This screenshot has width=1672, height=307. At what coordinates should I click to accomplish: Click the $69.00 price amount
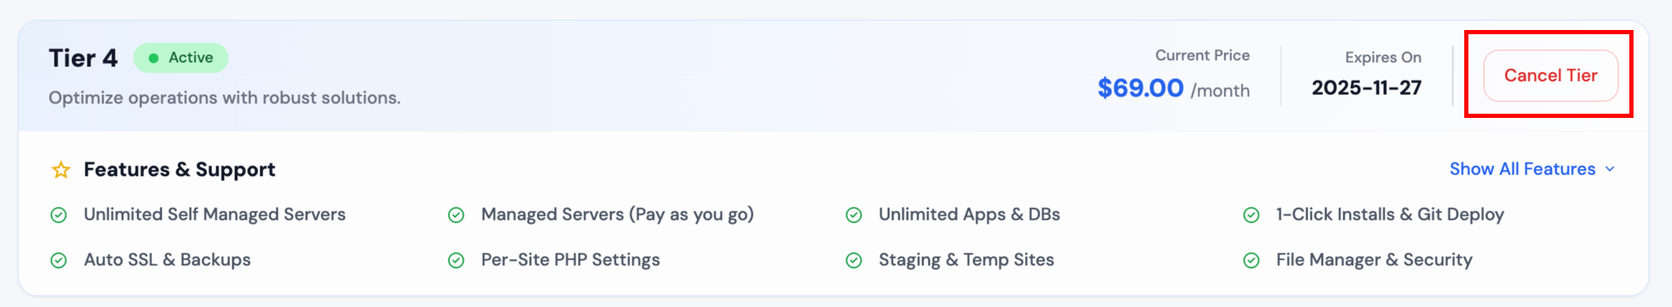point(1140,88)
